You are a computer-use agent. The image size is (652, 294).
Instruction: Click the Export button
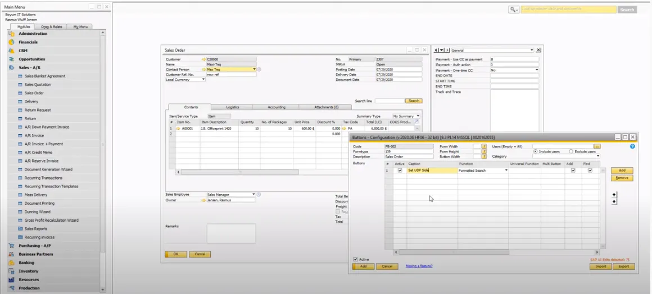[x=624, y=267]
